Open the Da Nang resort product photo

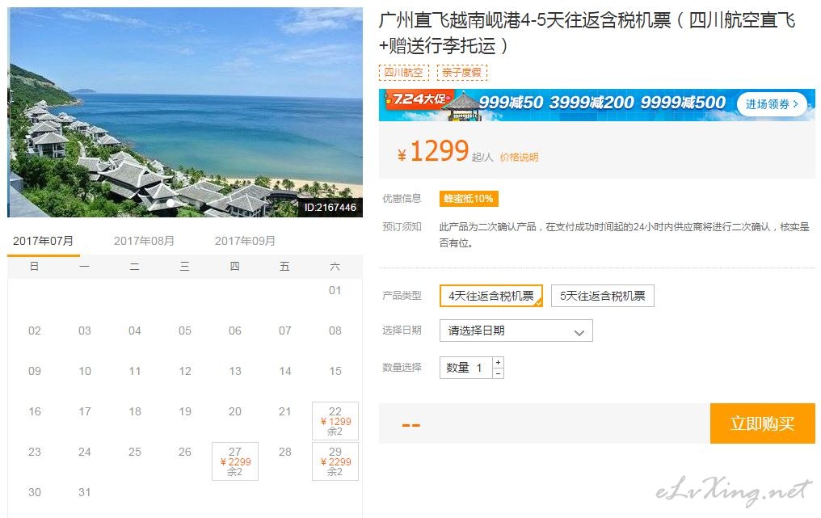185,112
